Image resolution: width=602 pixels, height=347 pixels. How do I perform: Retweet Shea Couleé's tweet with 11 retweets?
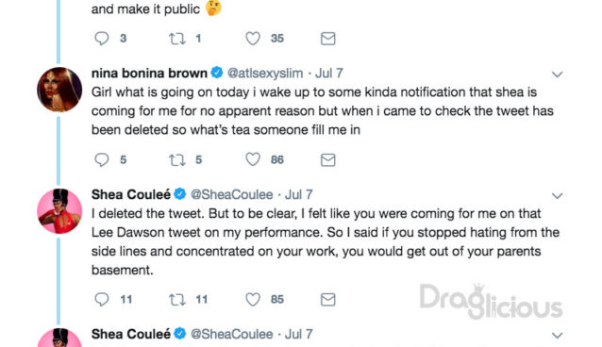coord(177,300)
